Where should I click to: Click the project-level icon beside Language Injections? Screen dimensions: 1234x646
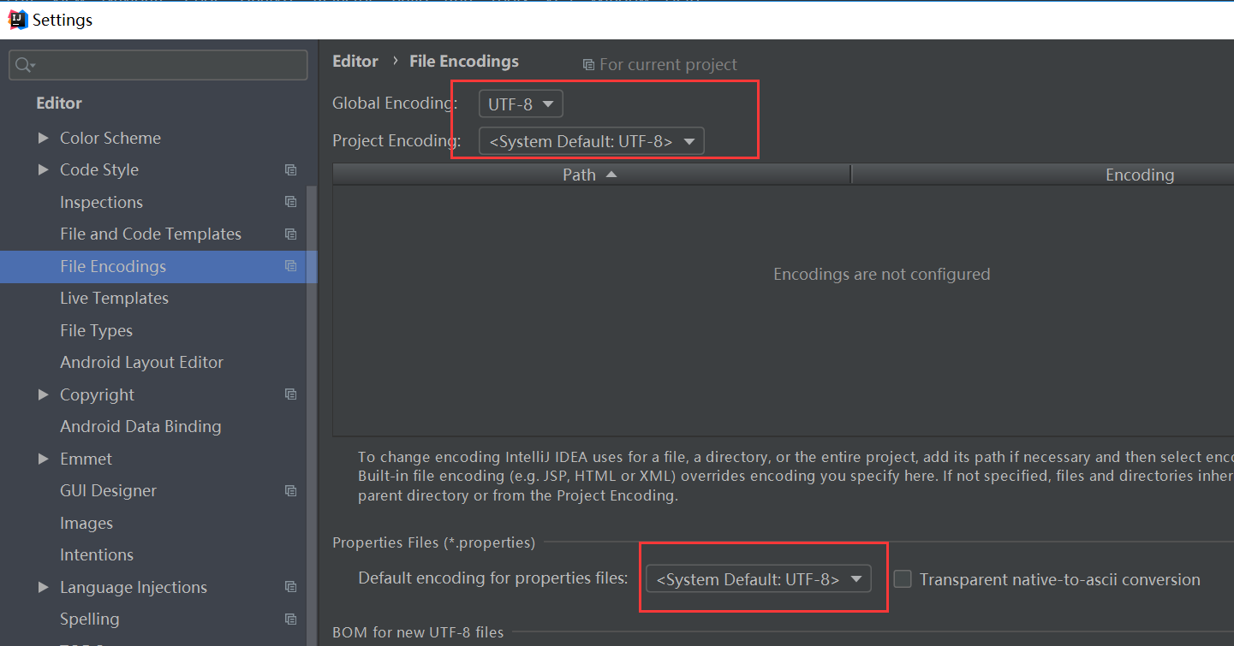291,587
